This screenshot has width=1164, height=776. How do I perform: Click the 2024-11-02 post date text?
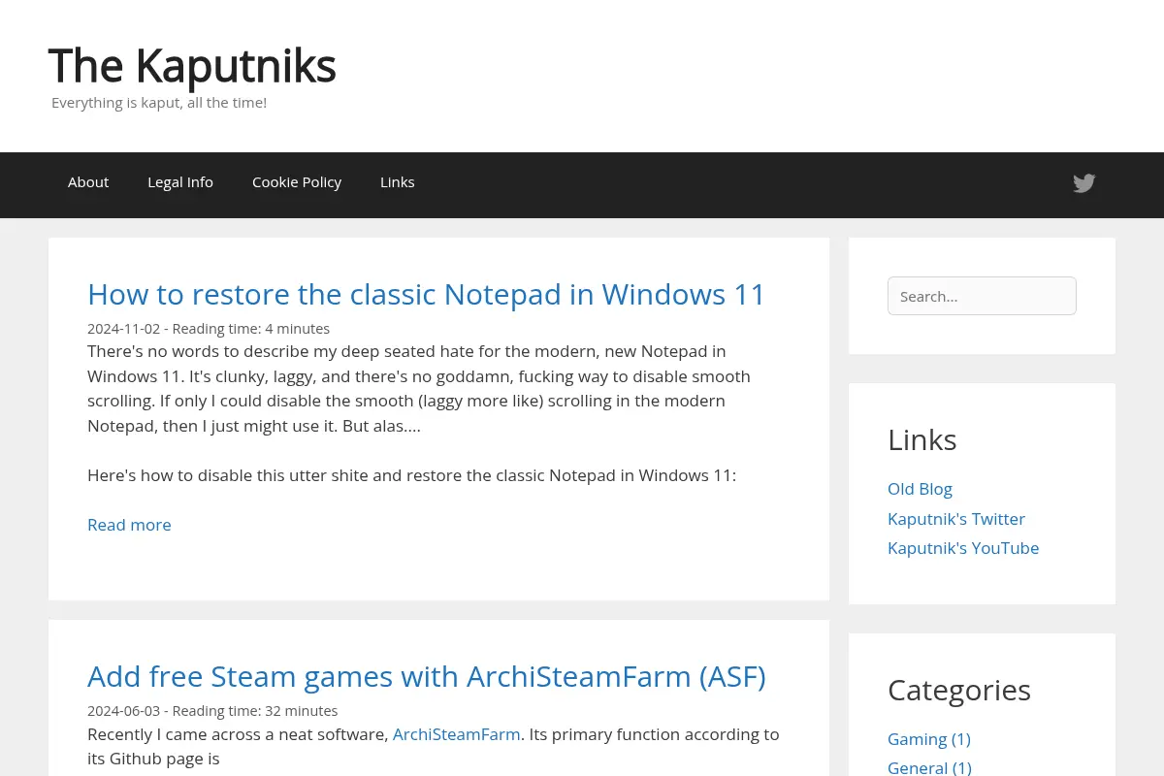[x=123, y=329]
